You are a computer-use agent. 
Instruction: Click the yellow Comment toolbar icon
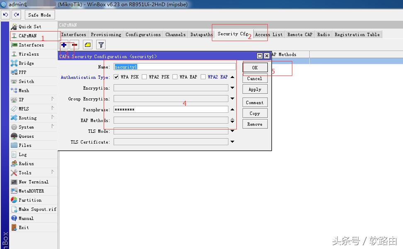[x=87, y=45]
